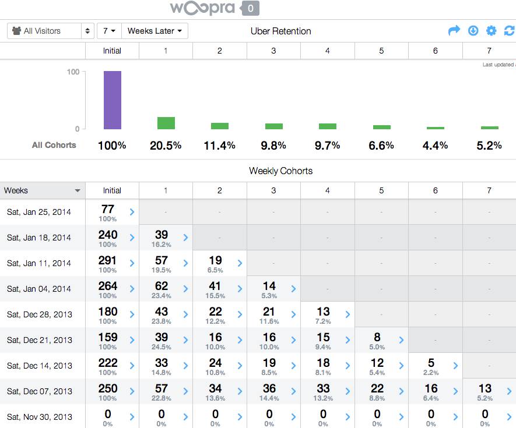Click the Initial column header in Weekly Cohorts table
The width and height of the screenshot is (516, 428).
pyautogui.click(x=112, y=190)
